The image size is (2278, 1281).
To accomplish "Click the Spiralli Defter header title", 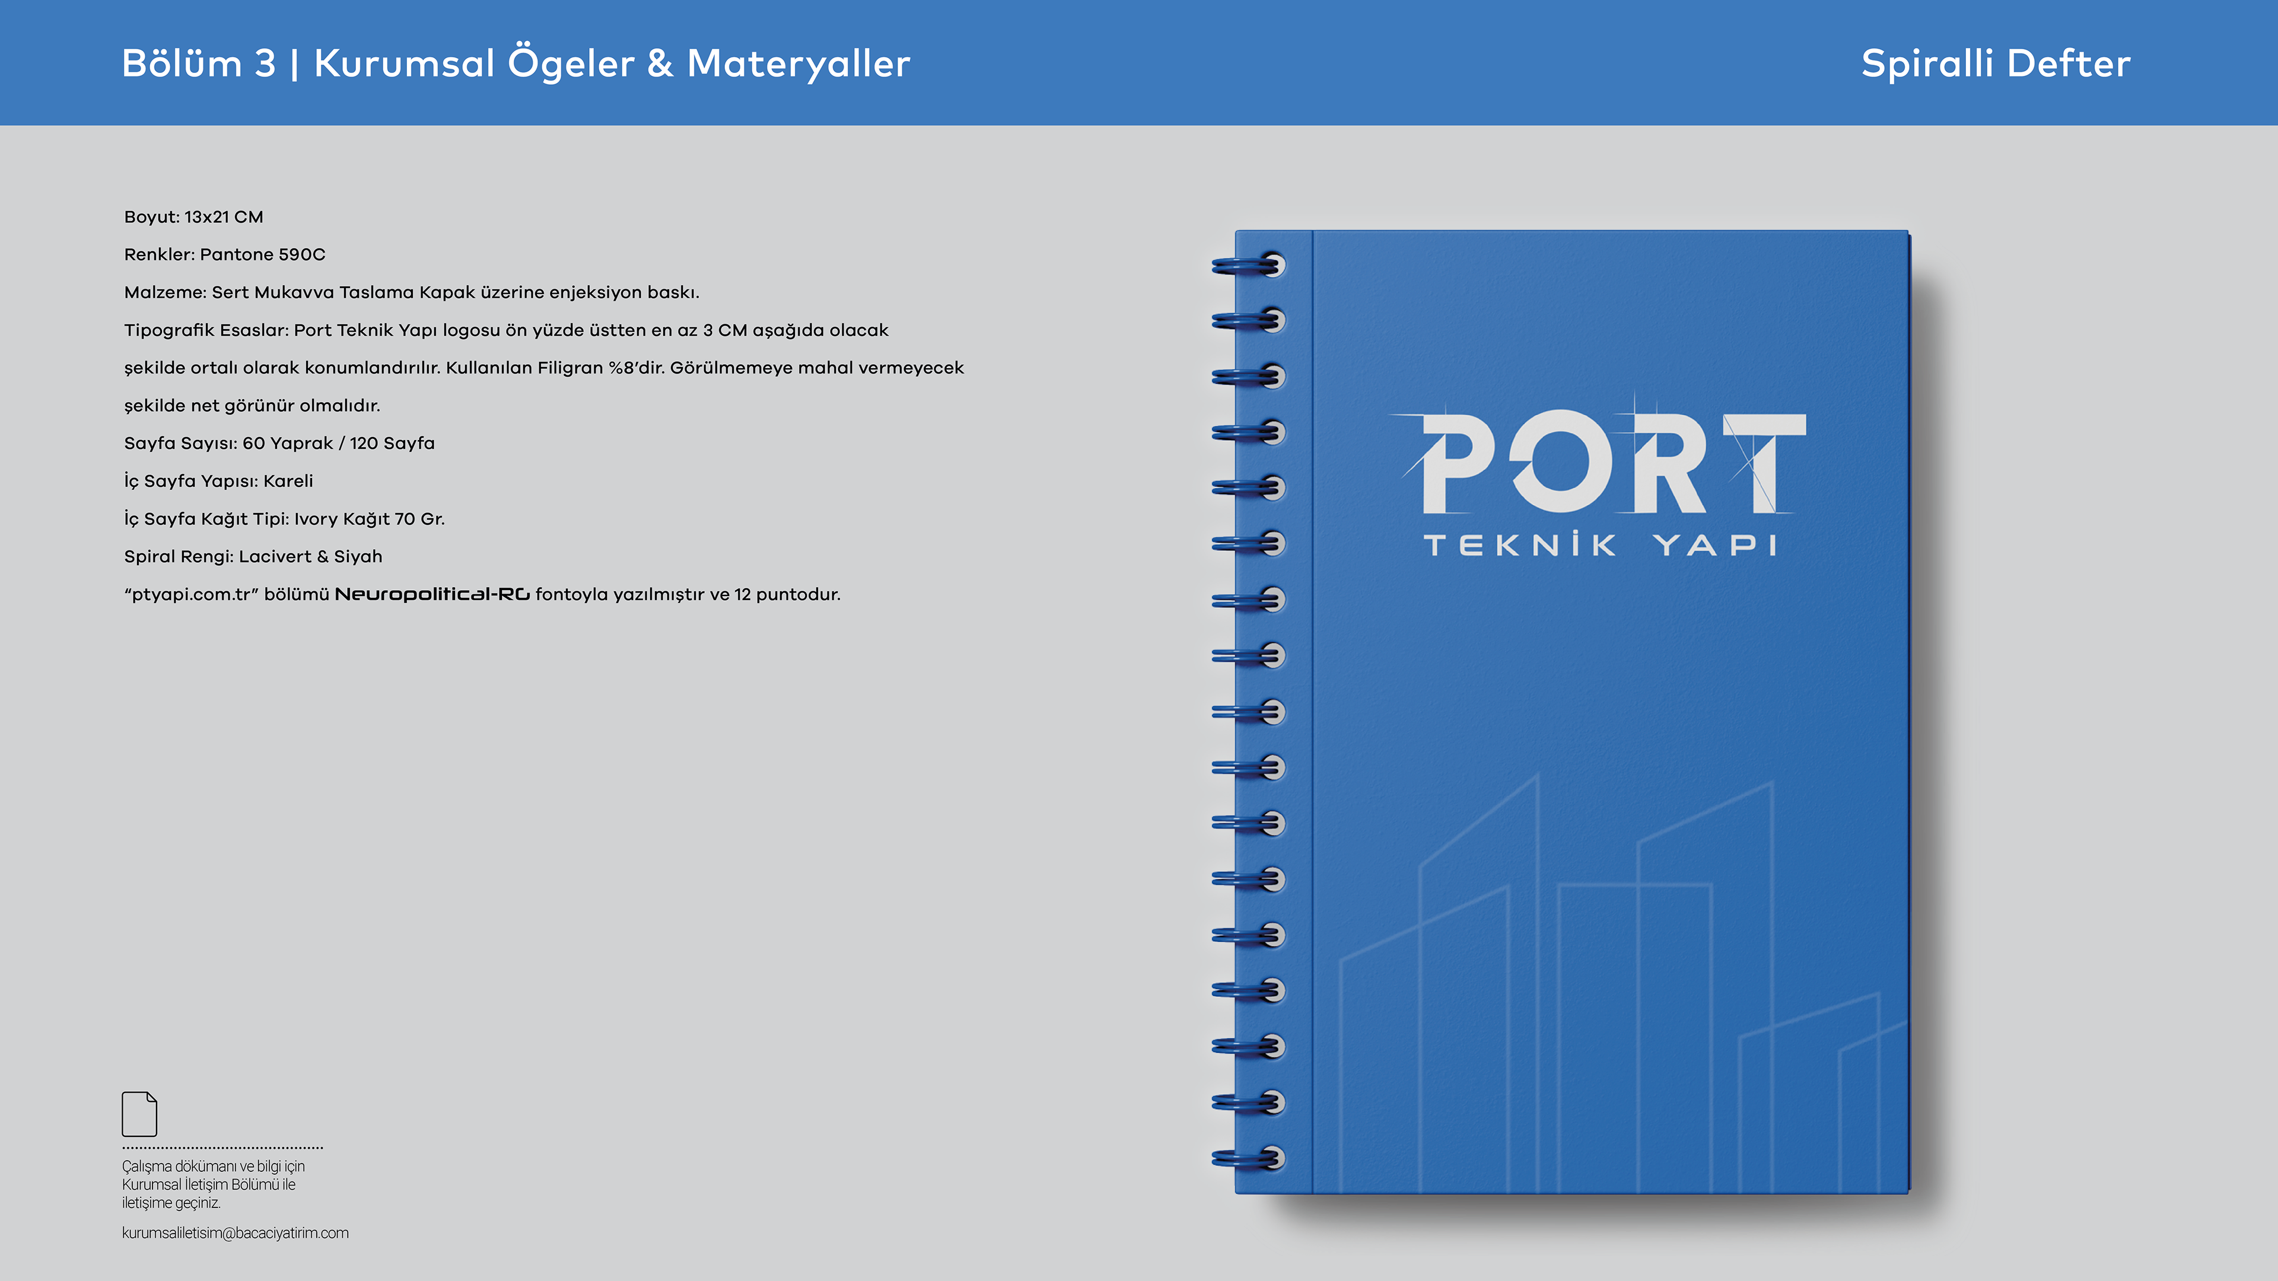I will click(1996, 63).
